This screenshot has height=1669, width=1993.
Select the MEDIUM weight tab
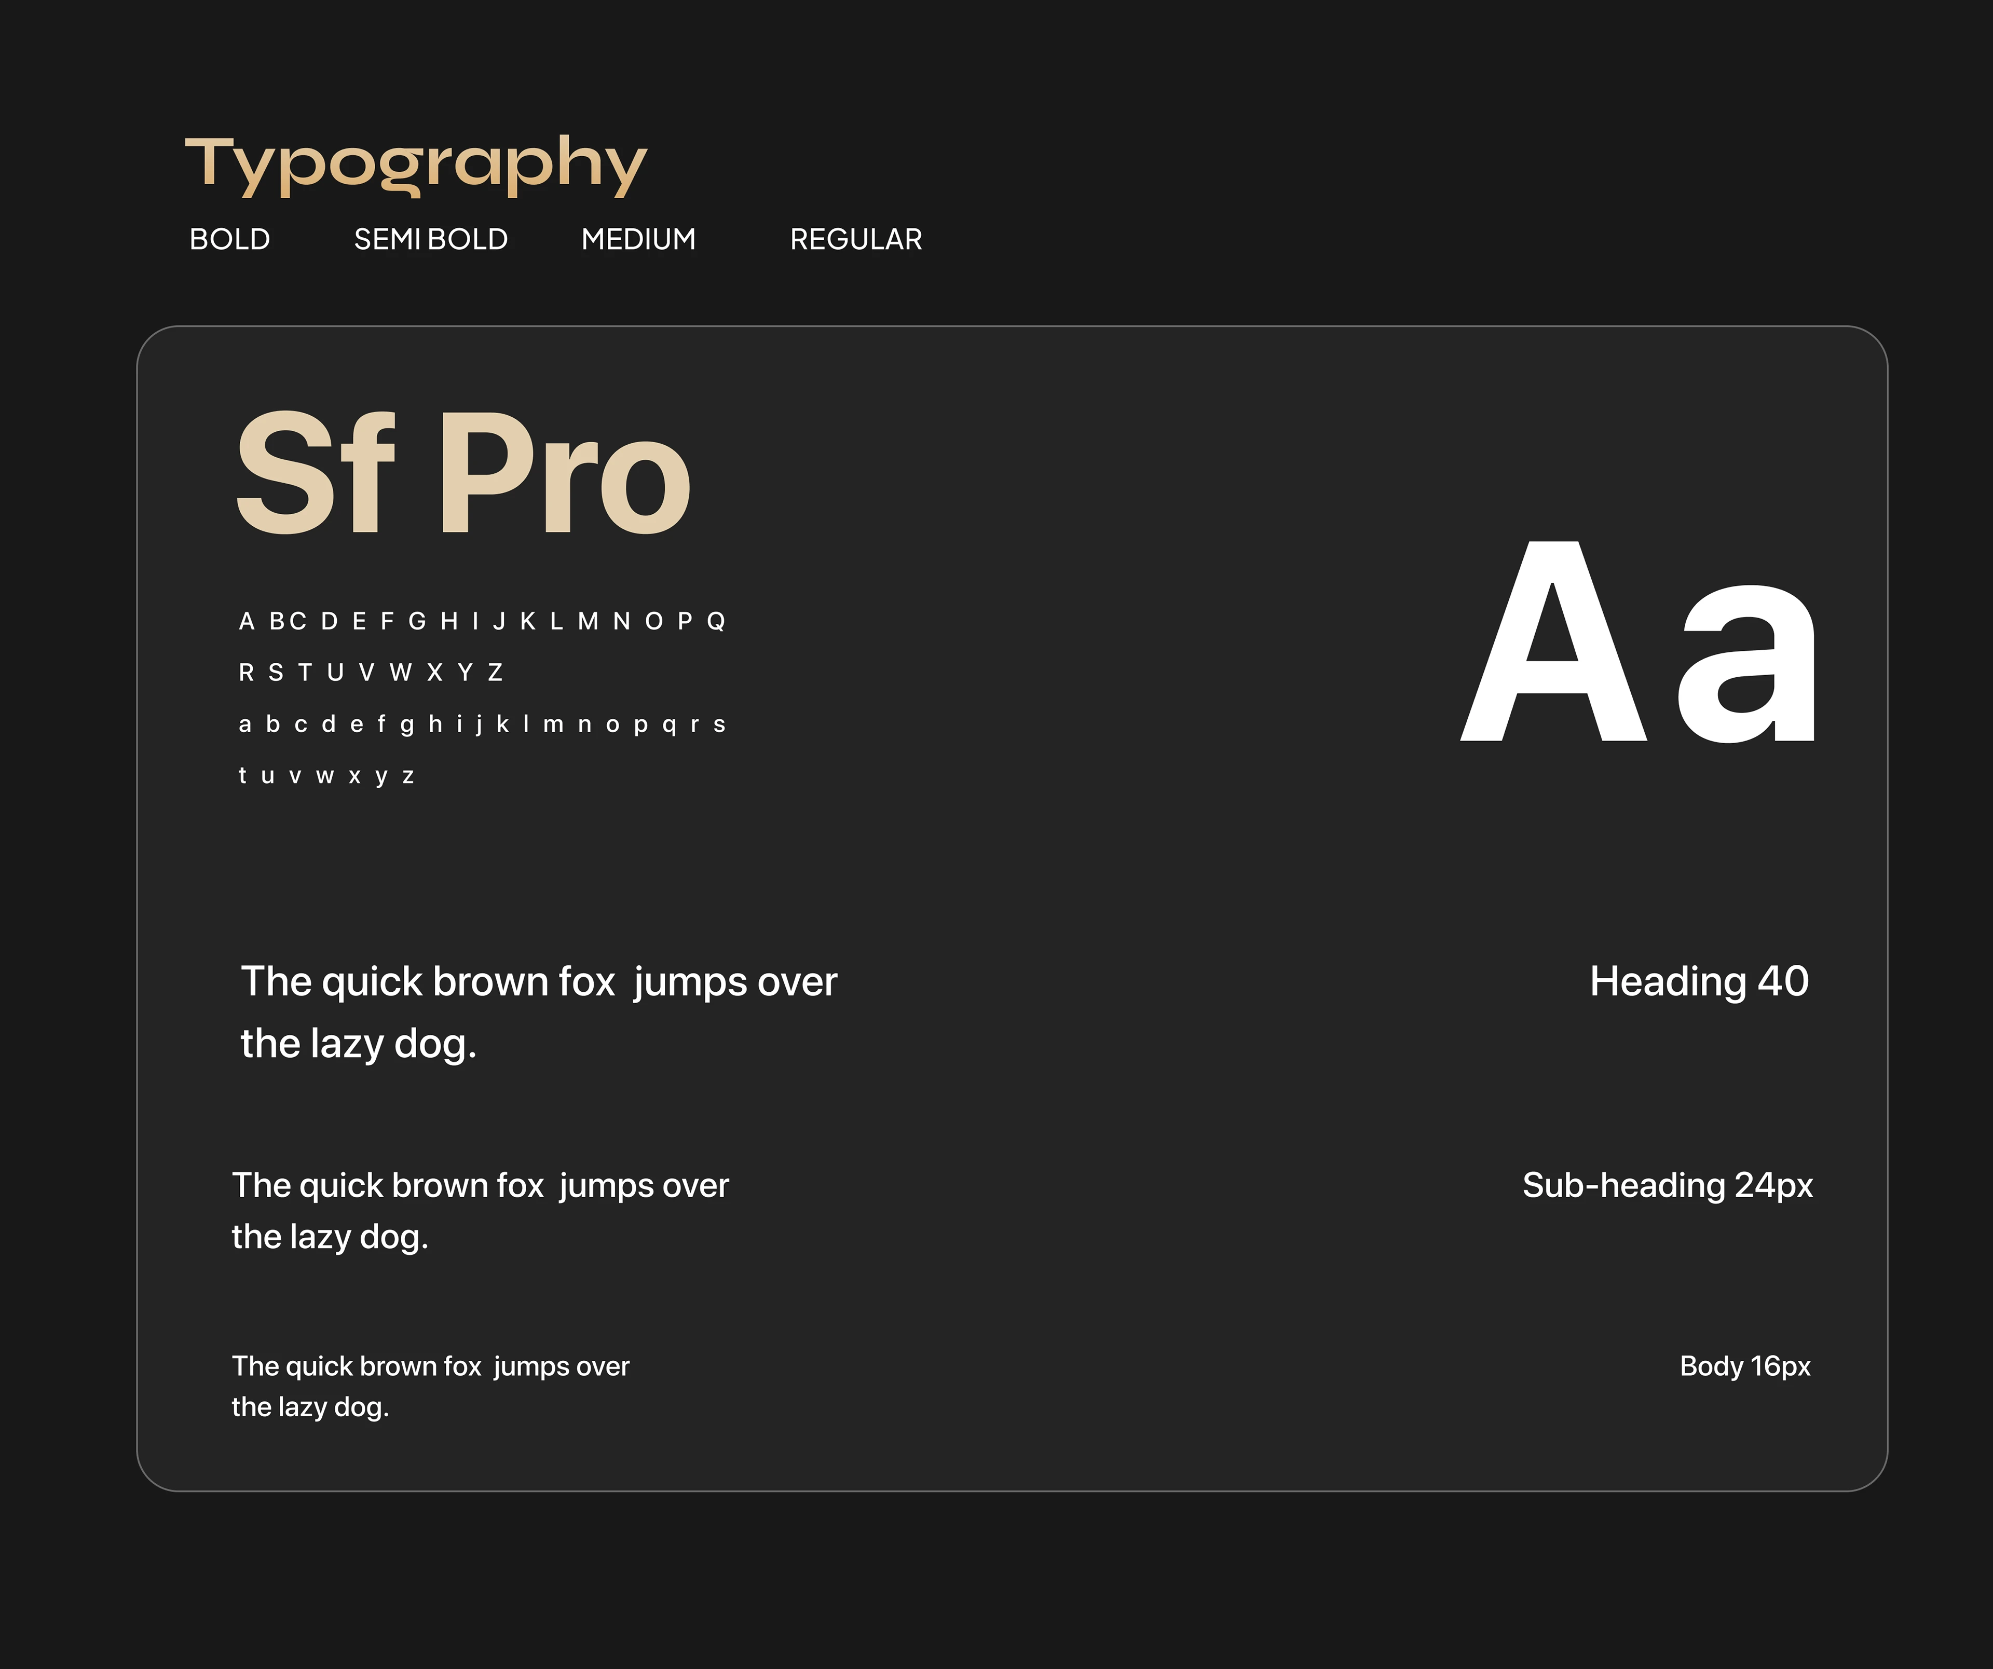[638, 239]
